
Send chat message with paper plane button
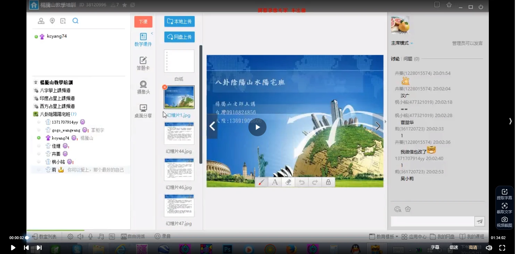tap(479, 221)
